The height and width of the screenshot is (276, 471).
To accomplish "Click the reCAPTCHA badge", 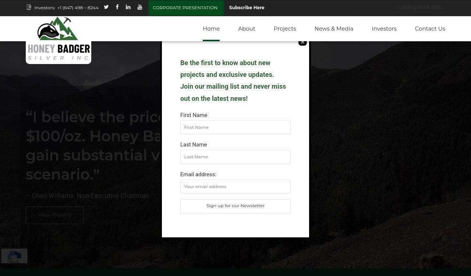I will [14, 259].
